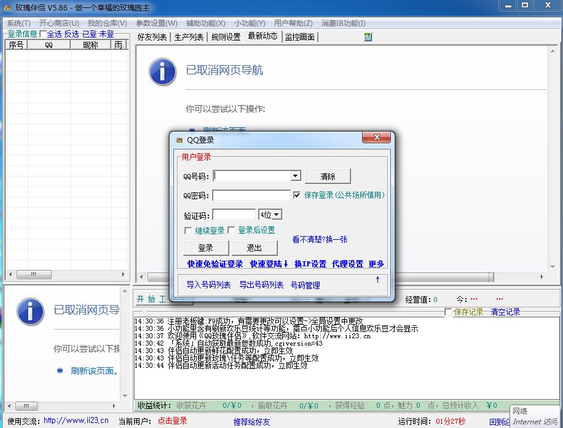Expand the QQ号码 dropdown list
The height and width of the screenshot is (428, 563).
295,176
